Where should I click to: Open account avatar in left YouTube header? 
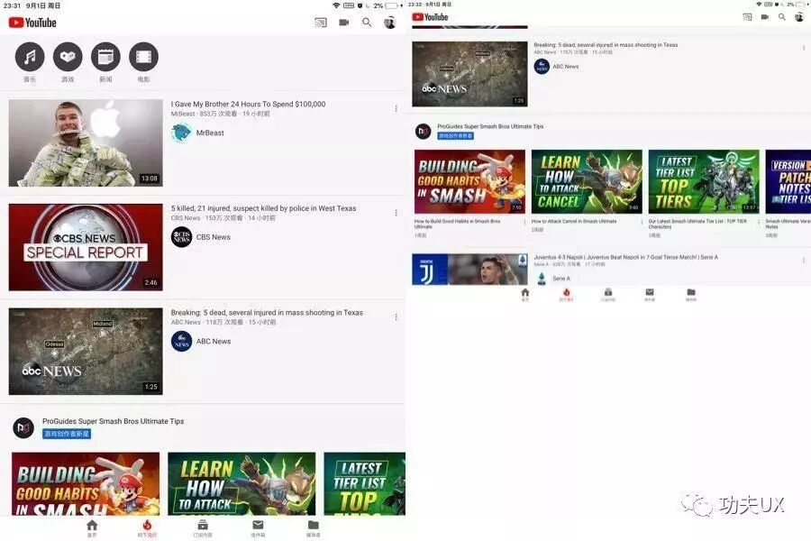[390, 23]
